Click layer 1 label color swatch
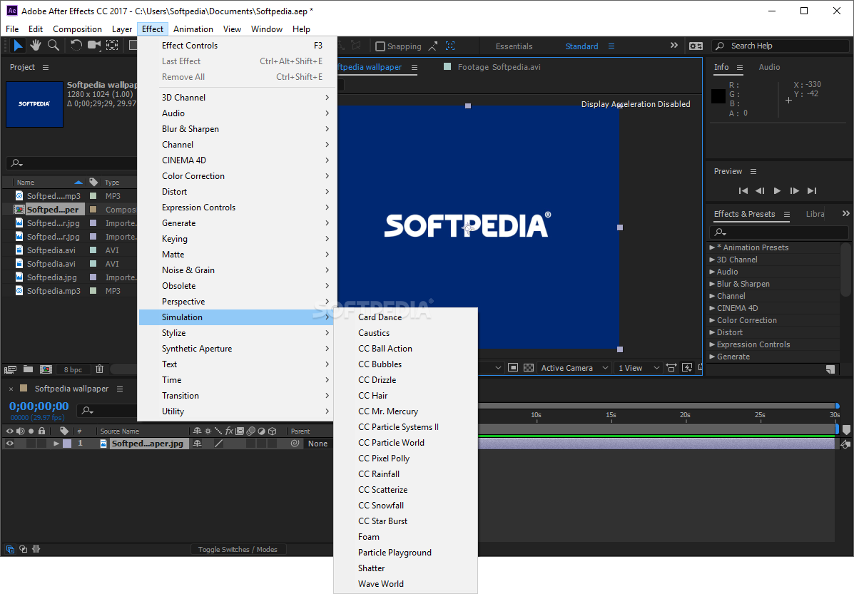The image size is (854, 594). [67, 444]
